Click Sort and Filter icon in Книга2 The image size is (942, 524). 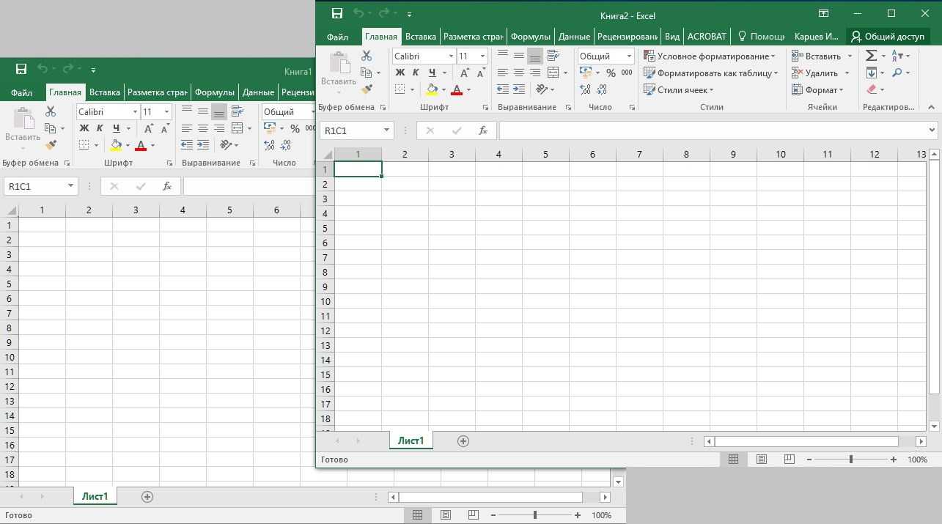pyautogui.click(x=898, y=56)
